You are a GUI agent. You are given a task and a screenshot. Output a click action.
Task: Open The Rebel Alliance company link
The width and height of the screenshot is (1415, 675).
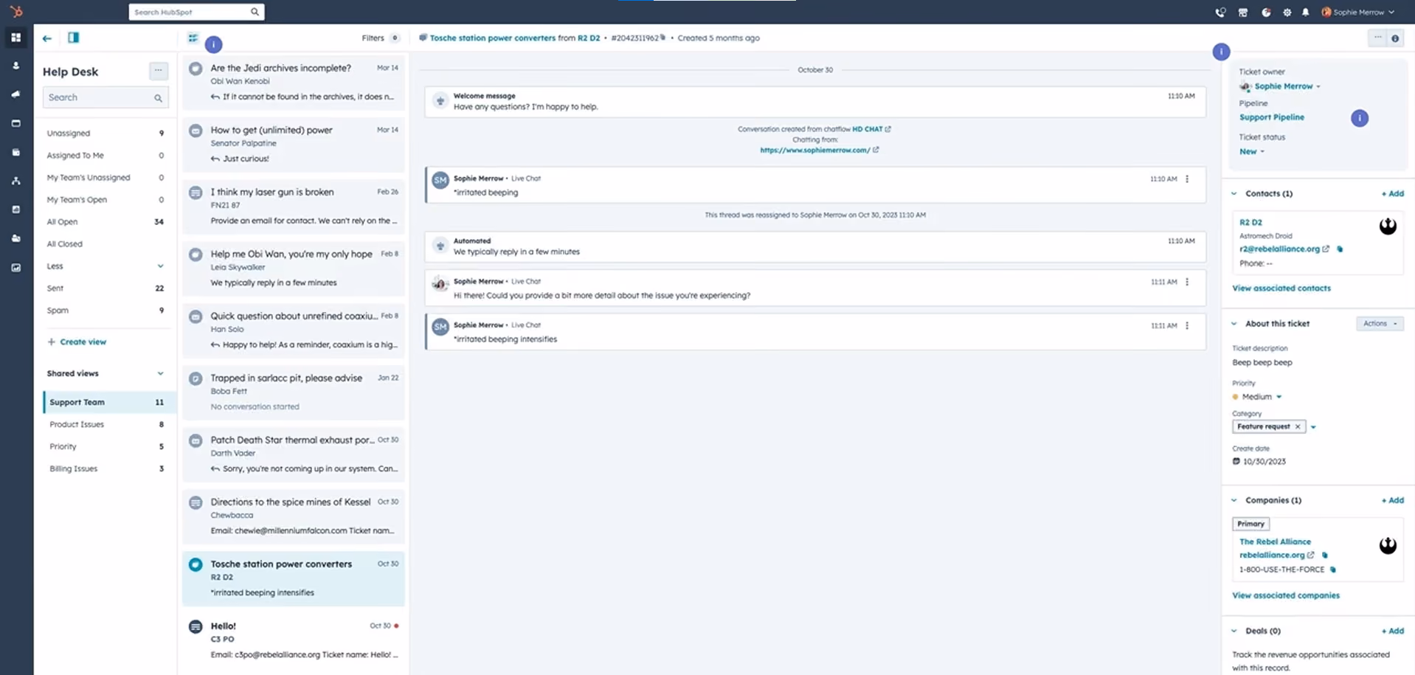(1275, 542)
